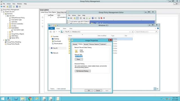This screenshot has height=101, width=180.
Task: Open Google Chrome from taskbar
Action: click(x=30, y=99)
